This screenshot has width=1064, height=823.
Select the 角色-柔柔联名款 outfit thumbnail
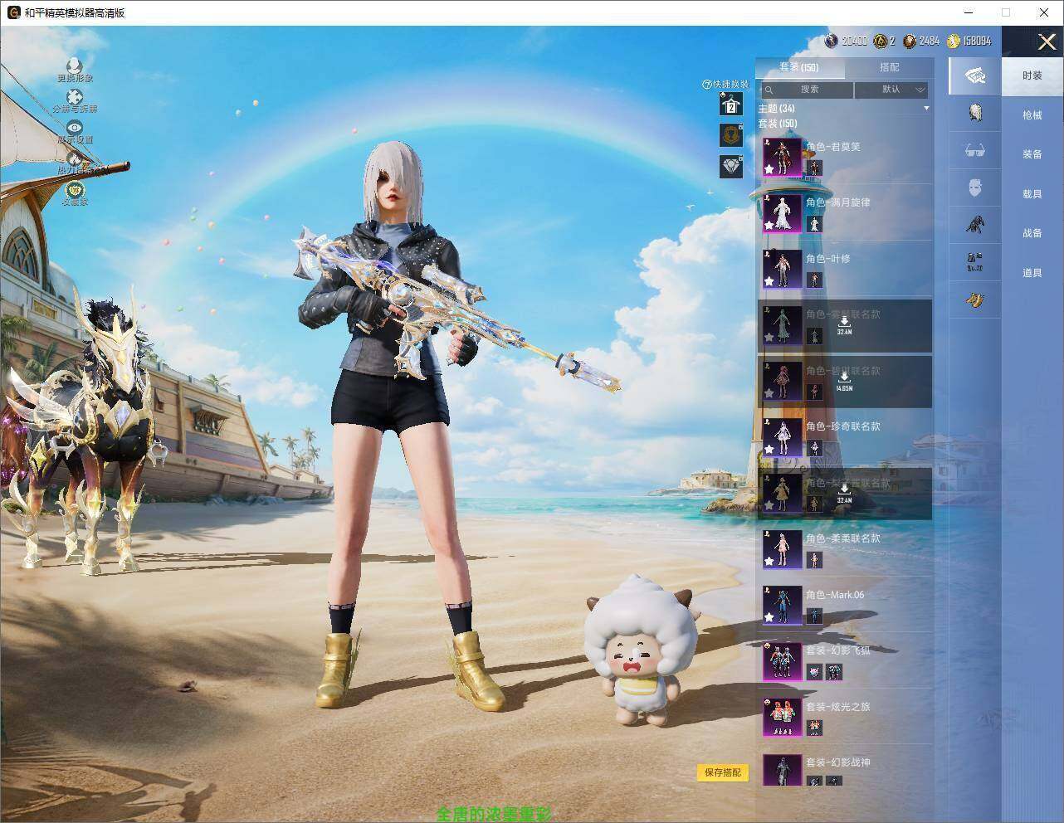click(782, 549)
